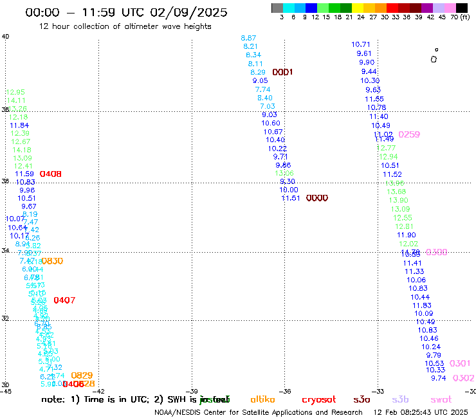
Task: Click the s3a time marker 0000
Action: pyautogui.click(x=317, y=198)
